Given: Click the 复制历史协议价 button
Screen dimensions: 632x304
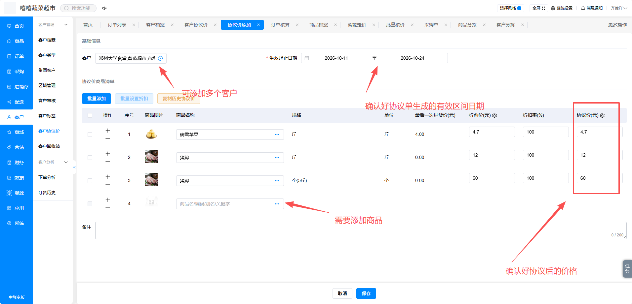Looking at the screenshot, I should (179, 99).
